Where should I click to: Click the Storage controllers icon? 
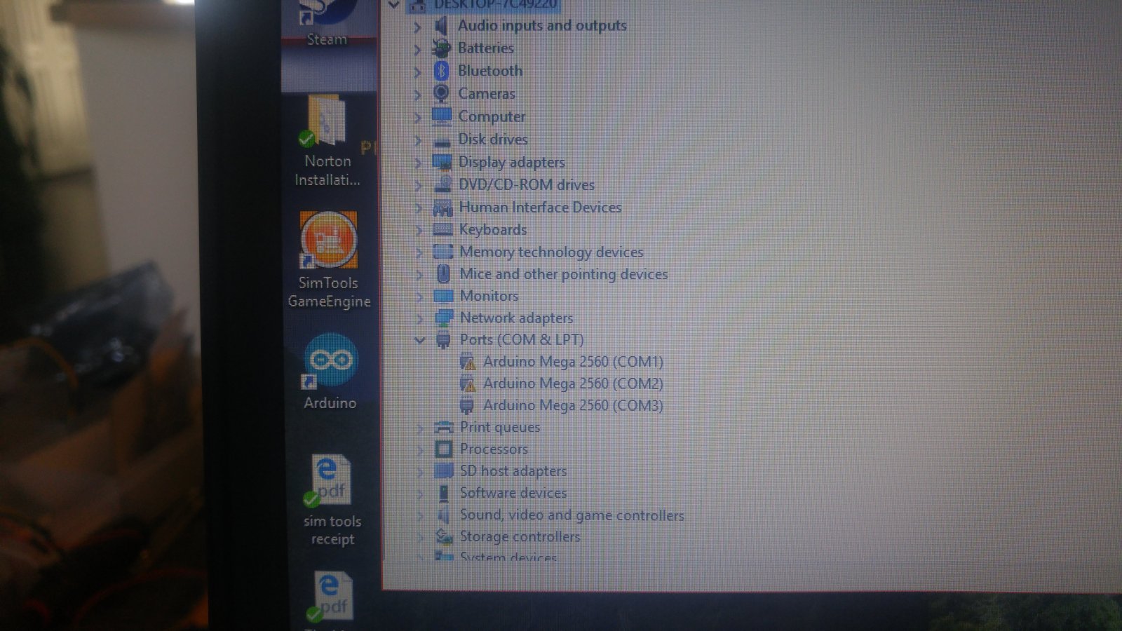tap(444, 537)
